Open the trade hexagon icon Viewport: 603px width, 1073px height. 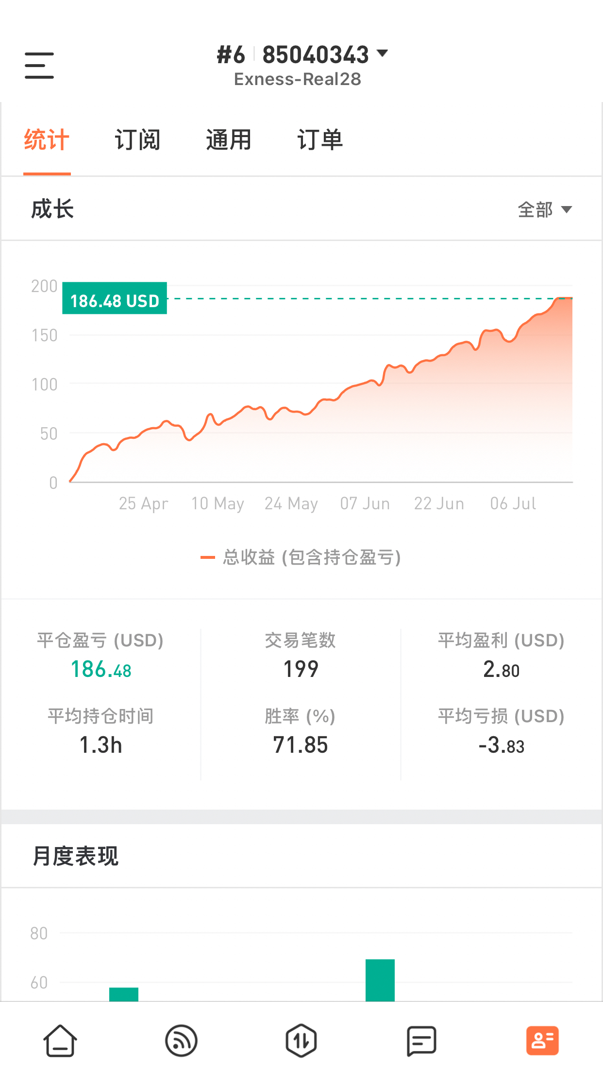point(301,1041)
